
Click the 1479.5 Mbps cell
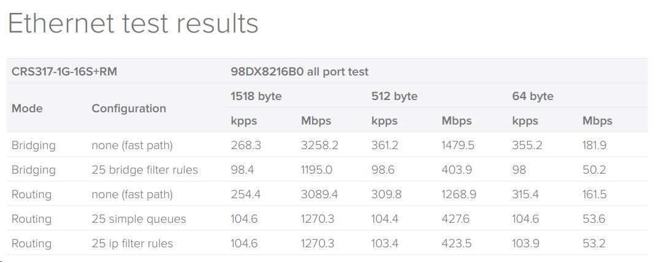point(458,145)
